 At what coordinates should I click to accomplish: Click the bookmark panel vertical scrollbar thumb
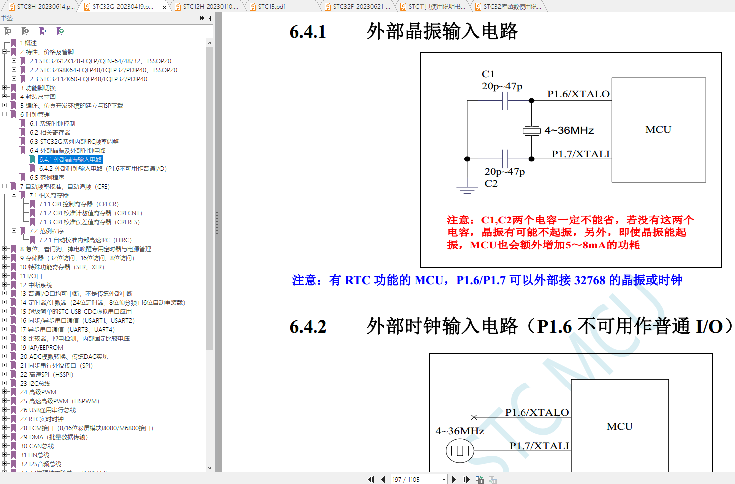point(210,198)
